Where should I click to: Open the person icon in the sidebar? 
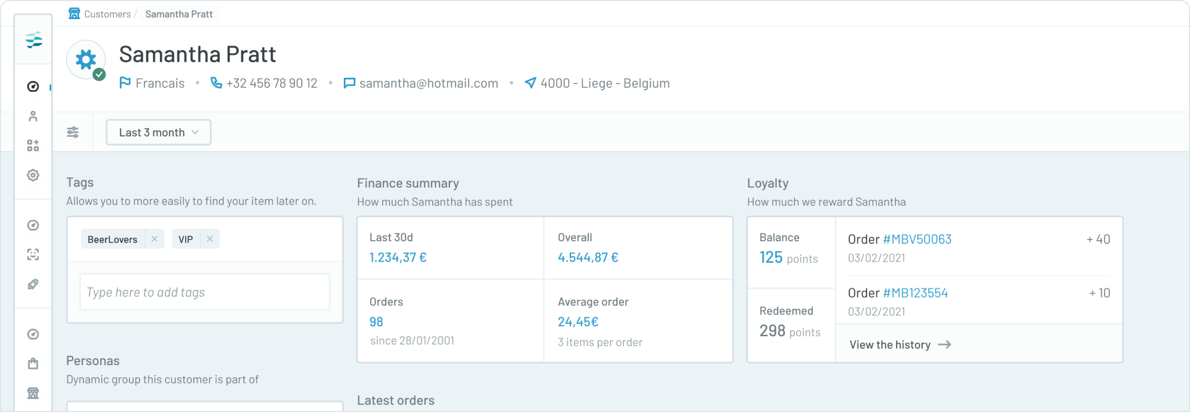(x=33, y=116)
